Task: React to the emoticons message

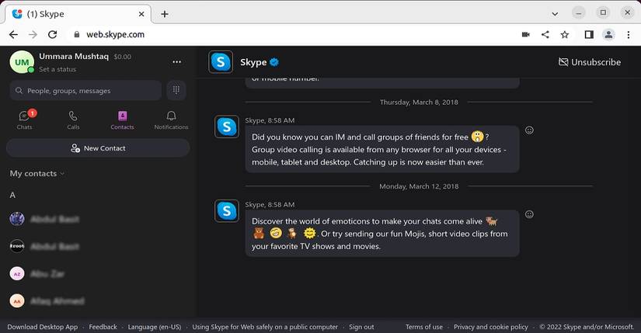Action: [529, 214]
